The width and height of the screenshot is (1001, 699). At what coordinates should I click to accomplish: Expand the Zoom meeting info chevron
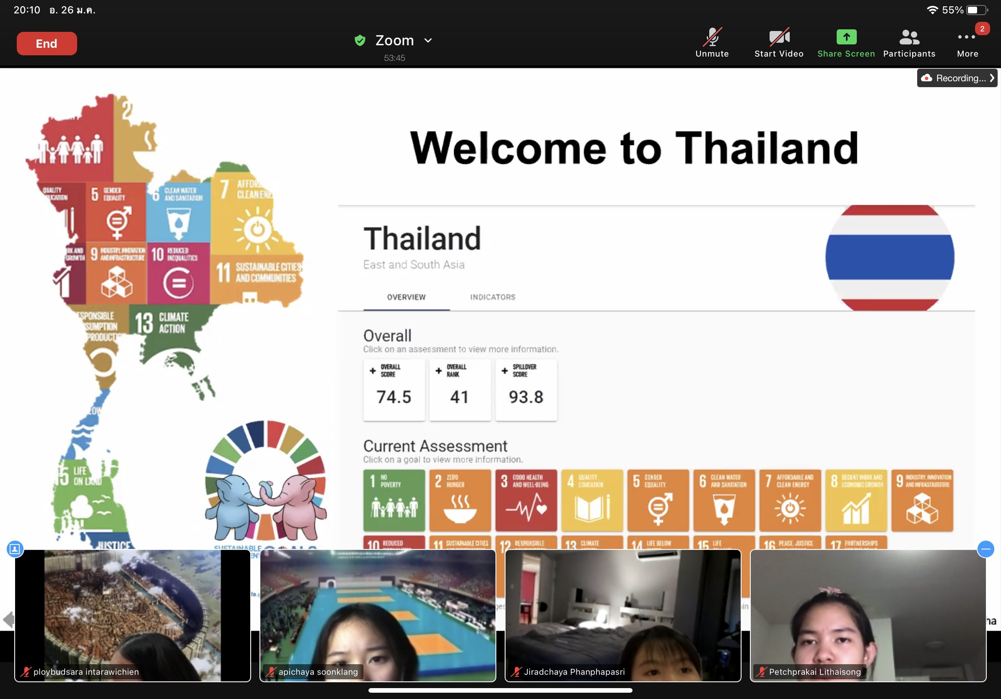tap(428, 41)
